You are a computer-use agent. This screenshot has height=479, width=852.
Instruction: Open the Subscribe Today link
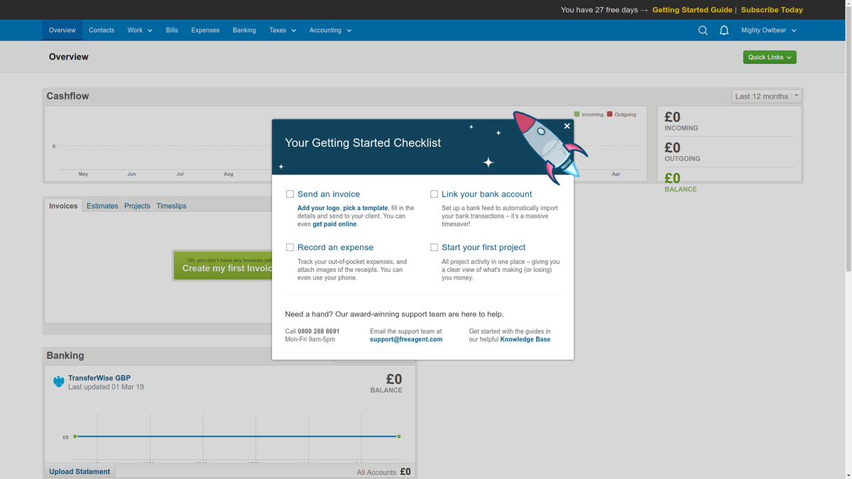click(x=772, y=11)
